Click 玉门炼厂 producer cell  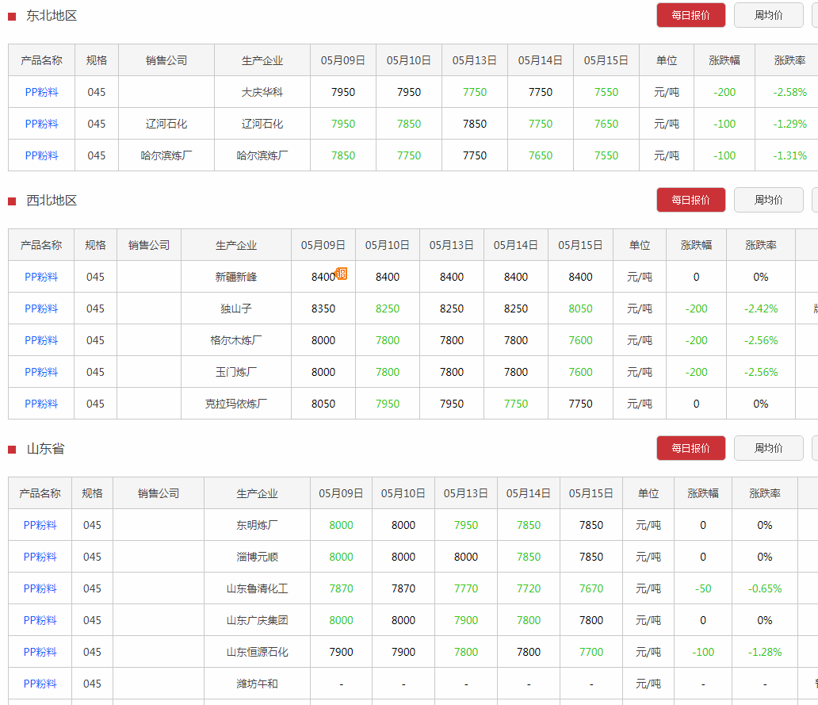[x=236, y=373]
